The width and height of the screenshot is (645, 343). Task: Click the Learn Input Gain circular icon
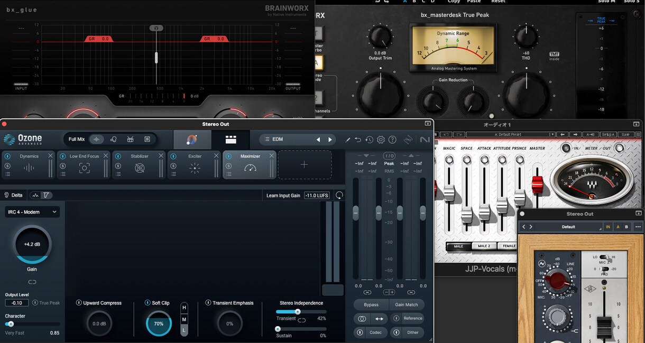(339, 195)
